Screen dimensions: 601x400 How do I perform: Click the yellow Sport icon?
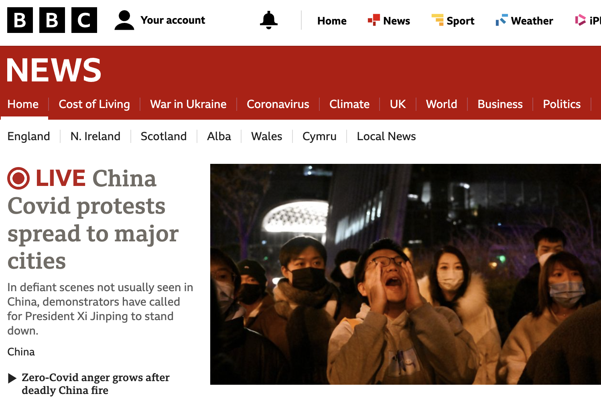point(437,20)
